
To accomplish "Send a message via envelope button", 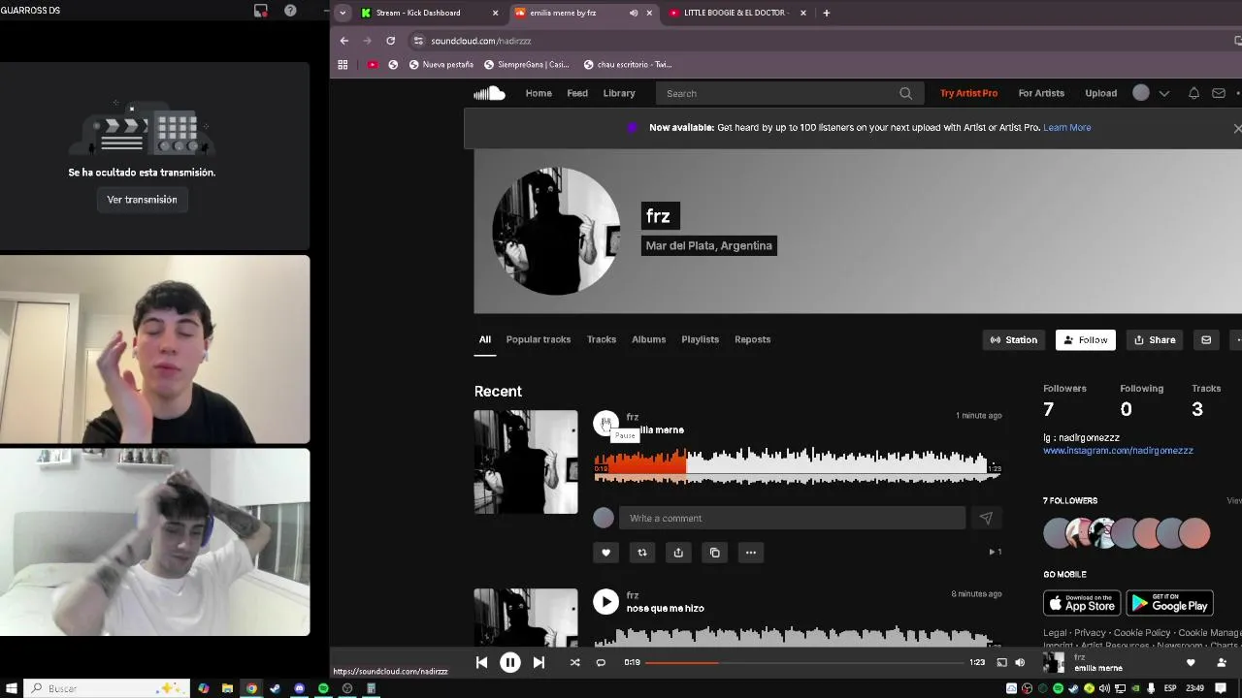I will pyautogui.click(x=1206, y=339).
